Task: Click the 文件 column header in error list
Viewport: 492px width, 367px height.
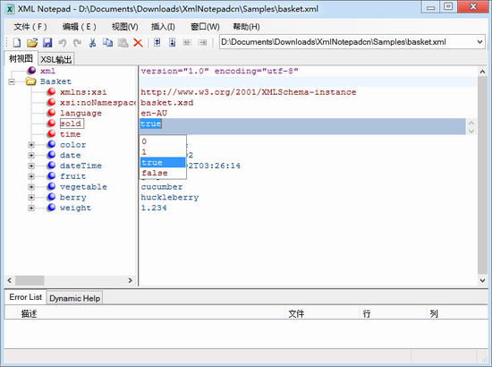Action: click(x=296, y=313)
